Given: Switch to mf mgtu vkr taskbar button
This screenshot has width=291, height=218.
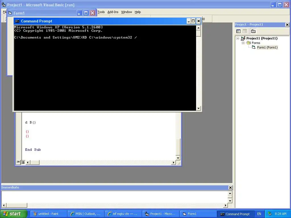Looking at the screenshot, I should [123, 214].
